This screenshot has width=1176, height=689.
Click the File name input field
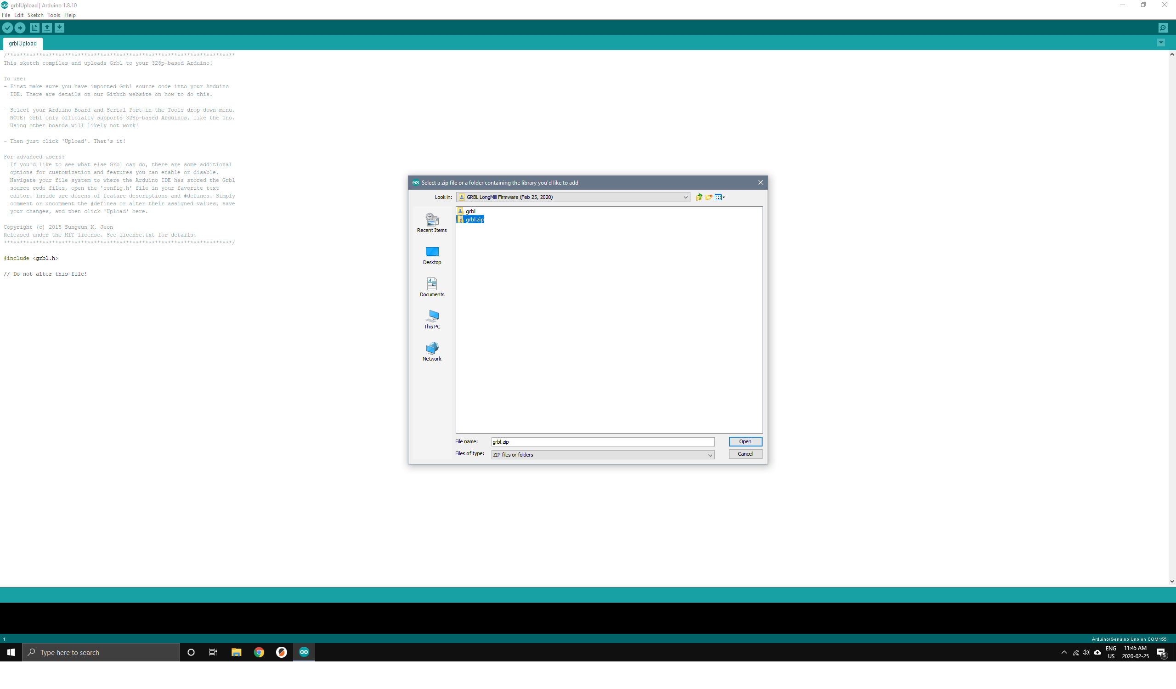(x=602, y=442)
